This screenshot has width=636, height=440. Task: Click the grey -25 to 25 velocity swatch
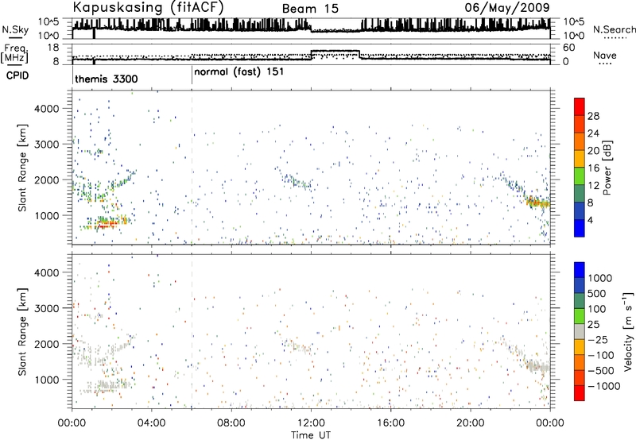(x=580, y=332)
